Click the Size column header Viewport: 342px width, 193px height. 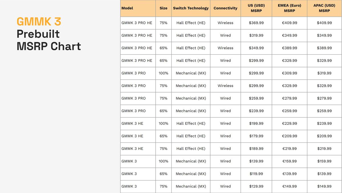(163, 8)
